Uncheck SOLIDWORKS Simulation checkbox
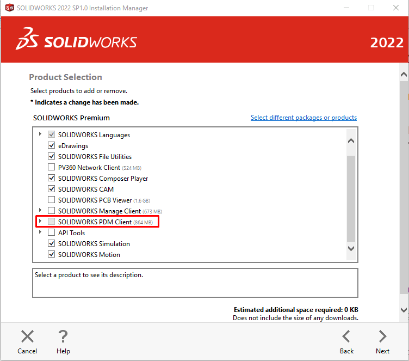Image resolution: width=409 pixels, height=361 pixels. click(51, 243)
